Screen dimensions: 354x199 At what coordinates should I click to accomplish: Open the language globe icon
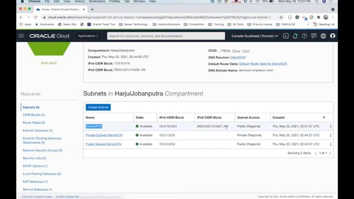pos(323,36)
